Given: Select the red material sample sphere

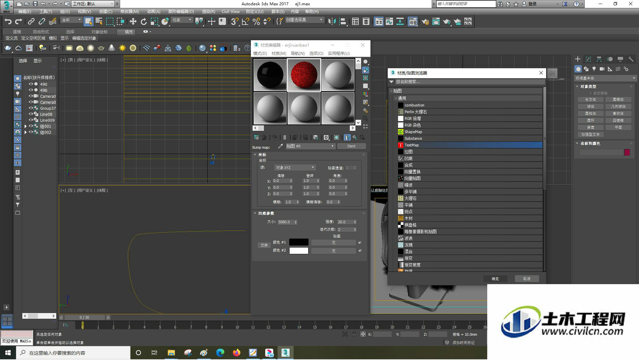Looking at the screenshot, I should [304, 75].
